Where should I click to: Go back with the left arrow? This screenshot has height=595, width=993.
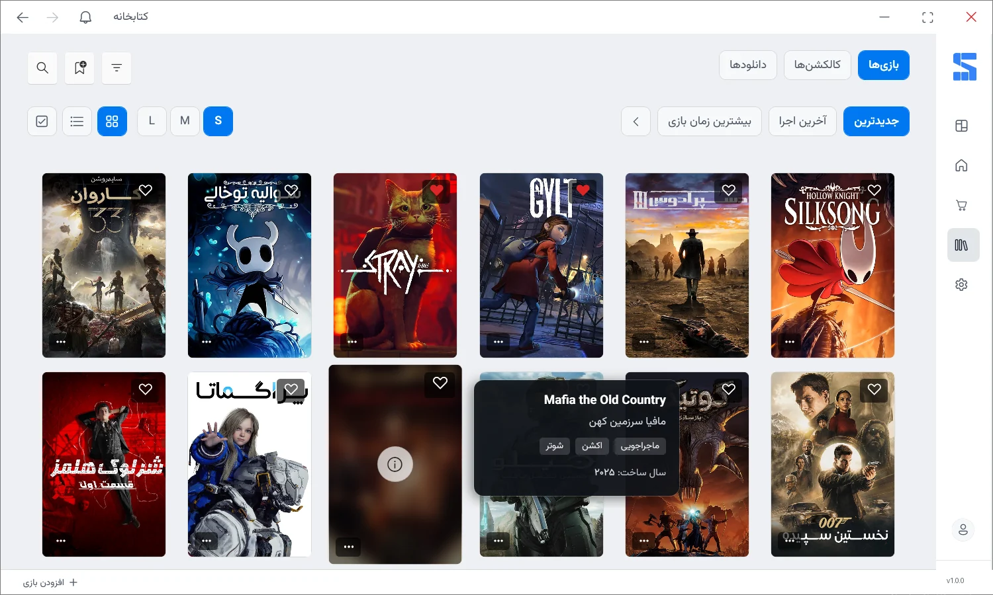(x=23, y=17)
